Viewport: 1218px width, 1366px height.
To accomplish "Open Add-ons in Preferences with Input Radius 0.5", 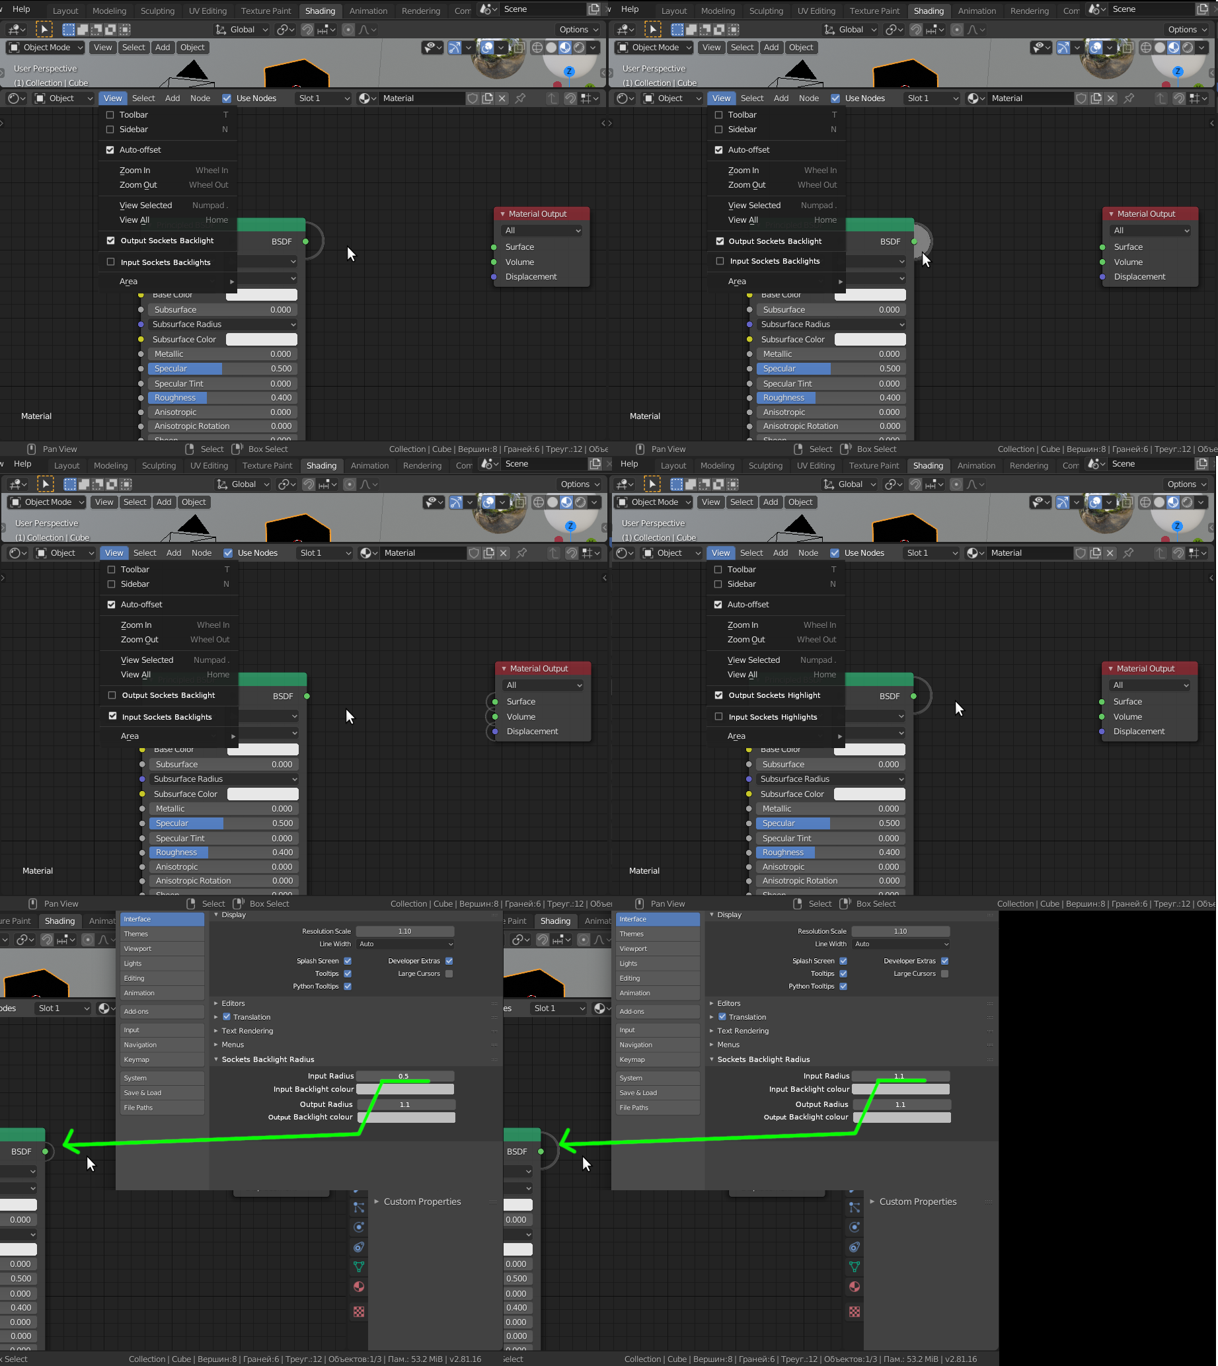I will click(x=162, y=1011).
